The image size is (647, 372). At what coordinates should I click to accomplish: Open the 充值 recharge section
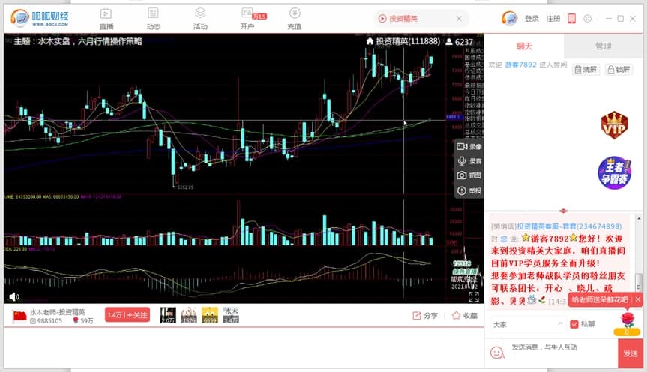[x=294, y=19]
